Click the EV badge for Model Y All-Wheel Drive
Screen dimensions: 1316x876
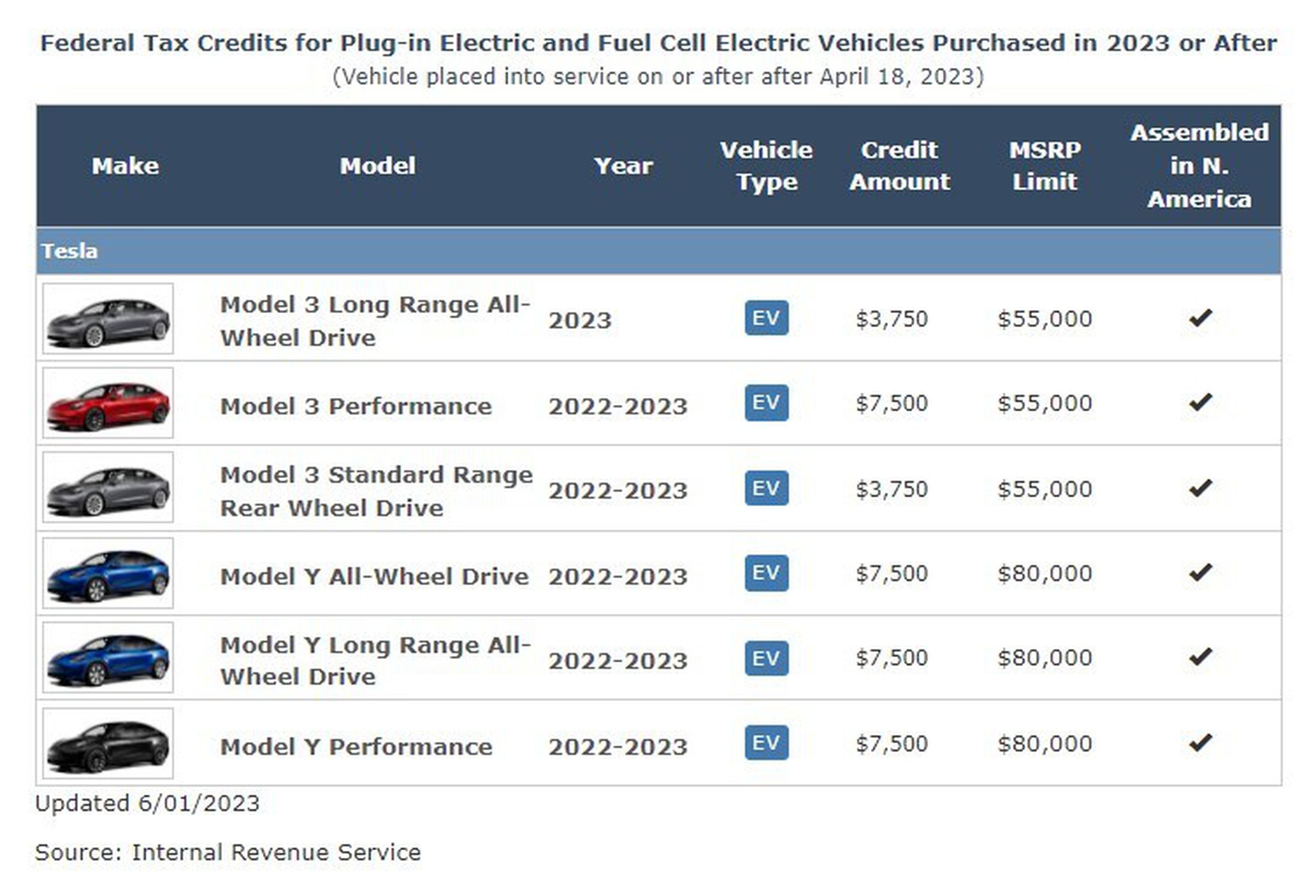766,573
